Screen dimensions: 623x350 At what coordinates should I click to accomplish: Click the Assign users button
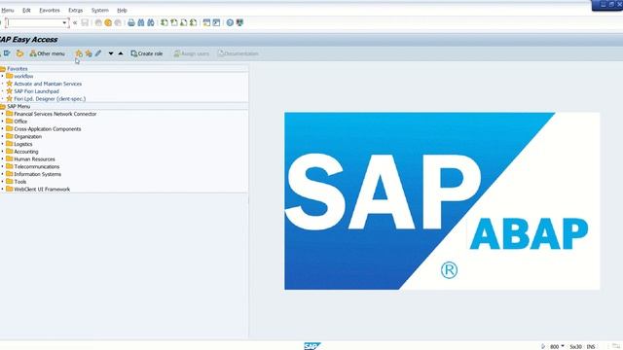click(192, 53)
